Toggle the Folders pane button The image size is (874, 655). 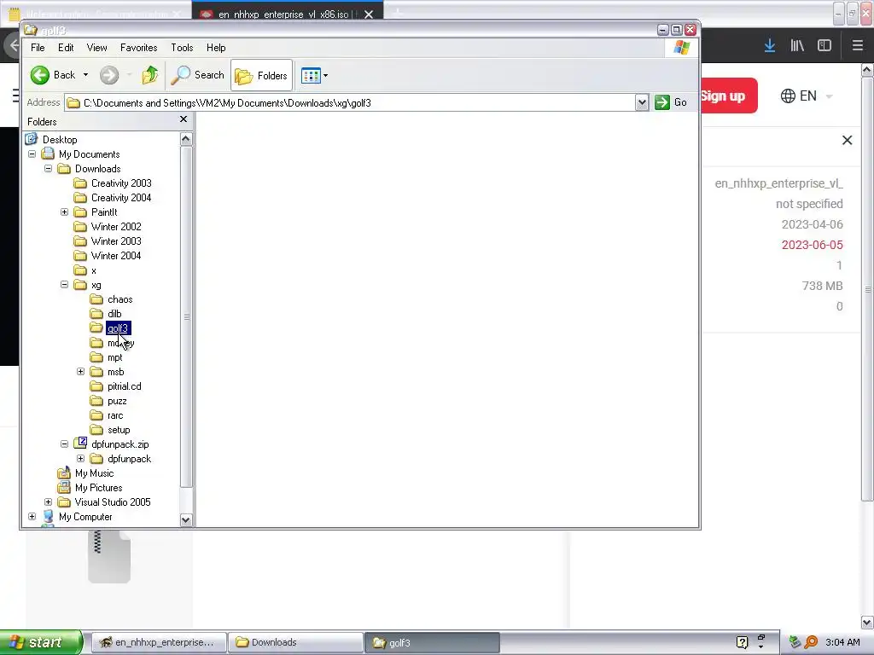tap(261, 75)
